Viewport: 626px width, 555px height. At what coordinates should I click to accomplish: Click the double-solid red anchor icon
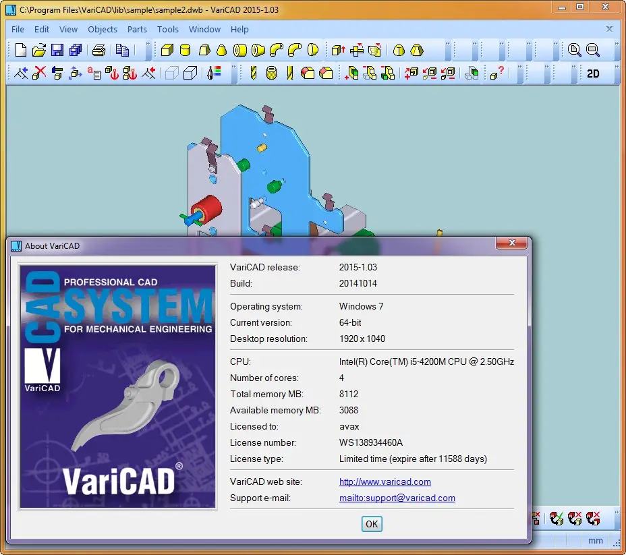pos(130,73)
